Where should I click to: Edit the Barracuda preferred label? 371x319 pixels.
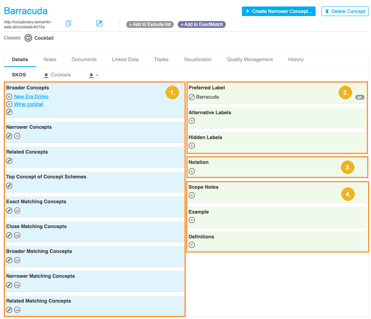tap(192, 97)
